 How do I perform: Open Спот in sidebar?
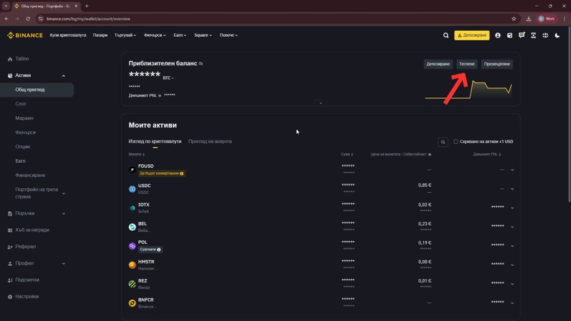click(x=21, y=104)
